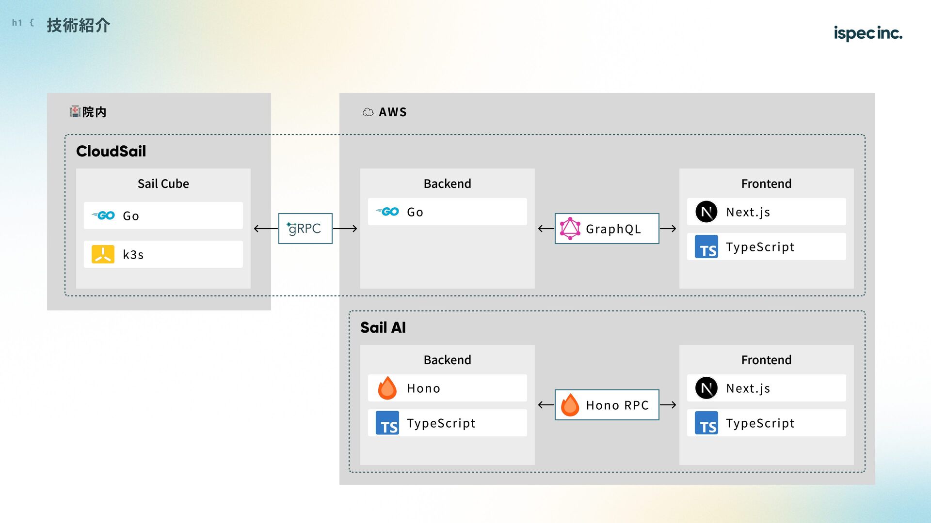
Task: Click the 技術紹介 slide title
Action: pyautogui.click(x=78, y=25)
